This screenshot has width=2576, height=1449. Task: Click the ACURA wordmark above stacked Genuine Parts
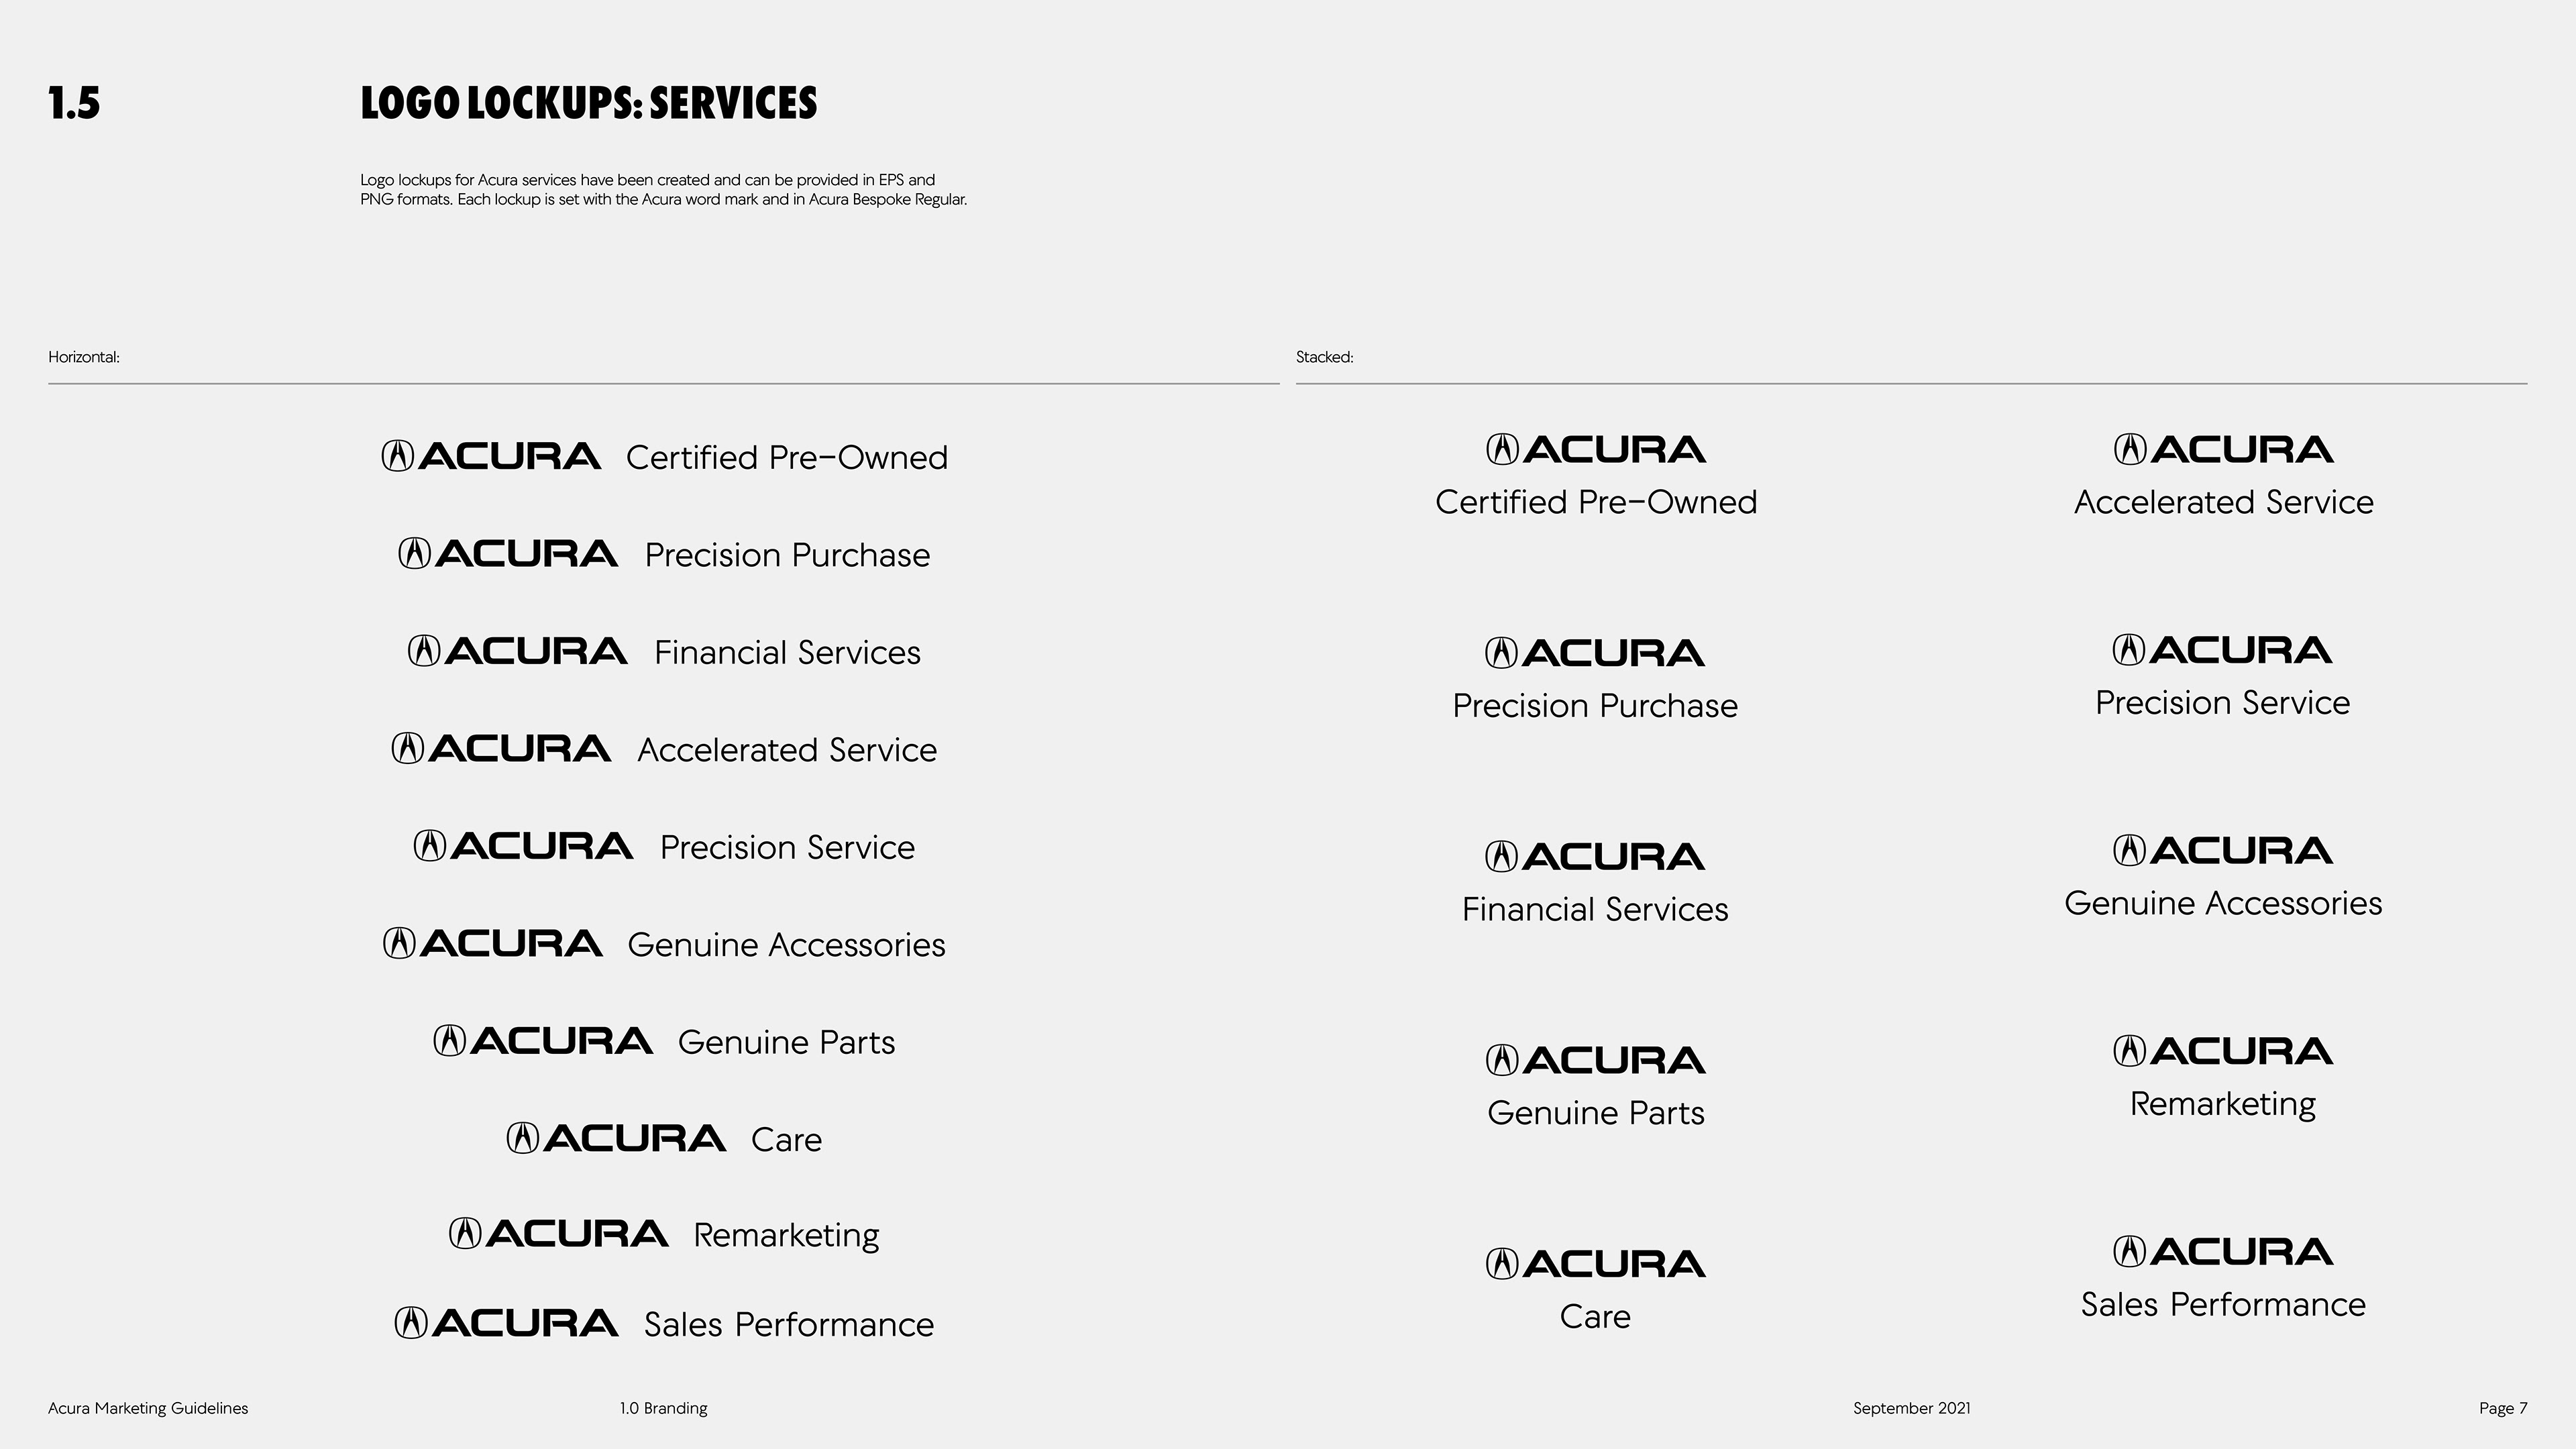(1614, 1060)
